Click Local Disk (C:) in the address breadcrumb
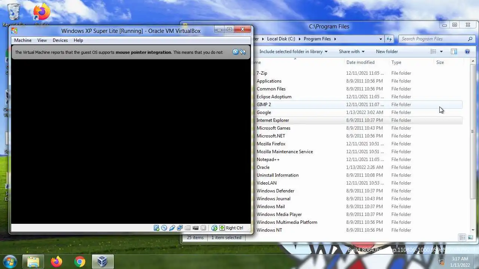Viewport: 479px width, 269px height. pyautogui.click(x=281, y=39)
